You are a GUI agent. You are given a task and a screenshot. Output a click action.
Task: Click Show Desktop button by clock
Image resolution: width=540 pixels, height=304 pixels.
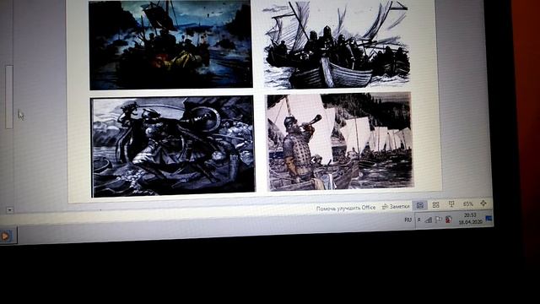pos(489,218)
